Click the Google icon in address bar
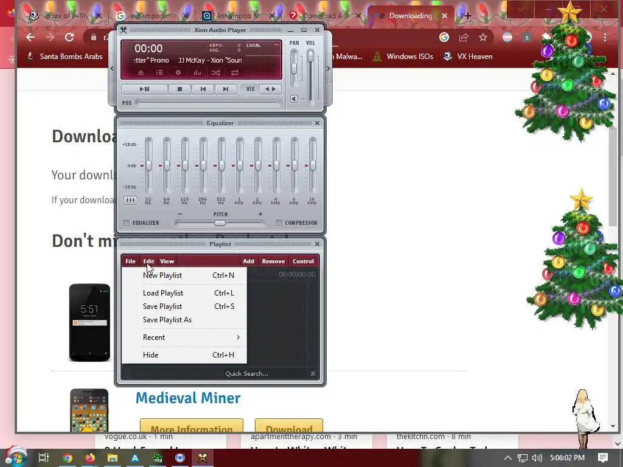This screenshot has height=467, width=623. [x=444, y=37]
